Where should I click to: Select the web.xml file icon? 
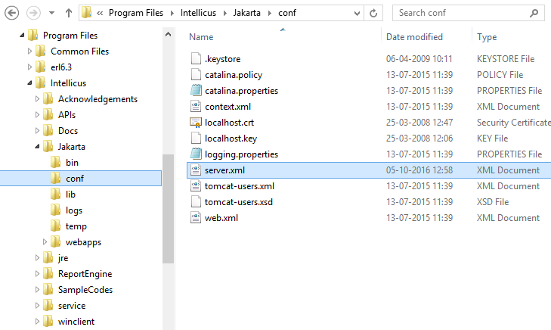pos(196,218)
